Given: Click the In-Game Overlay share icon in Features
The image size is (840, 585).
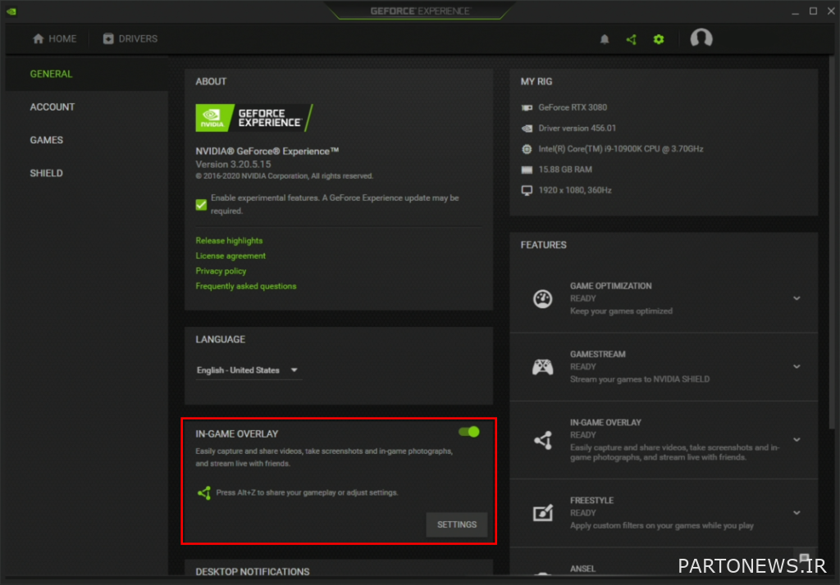Looking at the screenshot, I should pyautogui.click(x=543, y=440).
